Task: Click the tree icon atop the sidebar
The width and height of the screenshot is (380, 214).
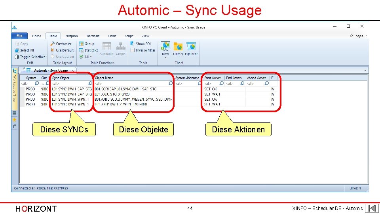Action: click(15, 71)
